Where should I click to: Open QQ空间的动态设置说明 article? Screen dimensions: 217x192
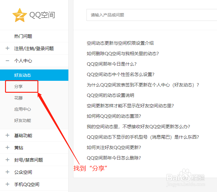point(111,95)
